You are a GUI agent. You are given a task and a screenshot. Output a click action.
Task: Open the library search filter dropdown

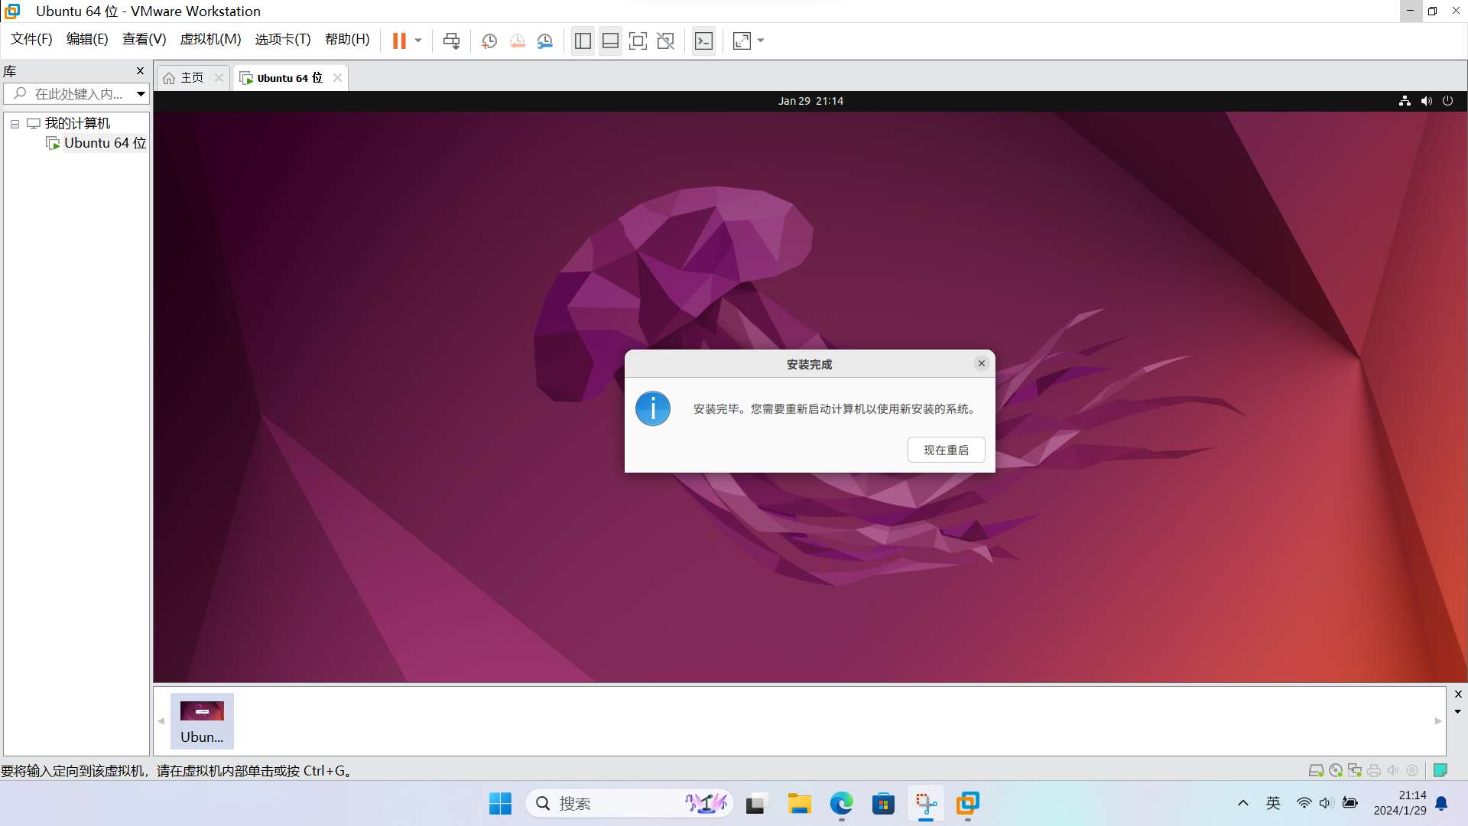[141, 94]
